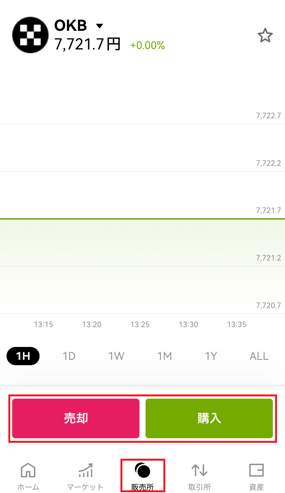Switch chart to 1W range
The image size is (285, 493).
click(116, 356)
